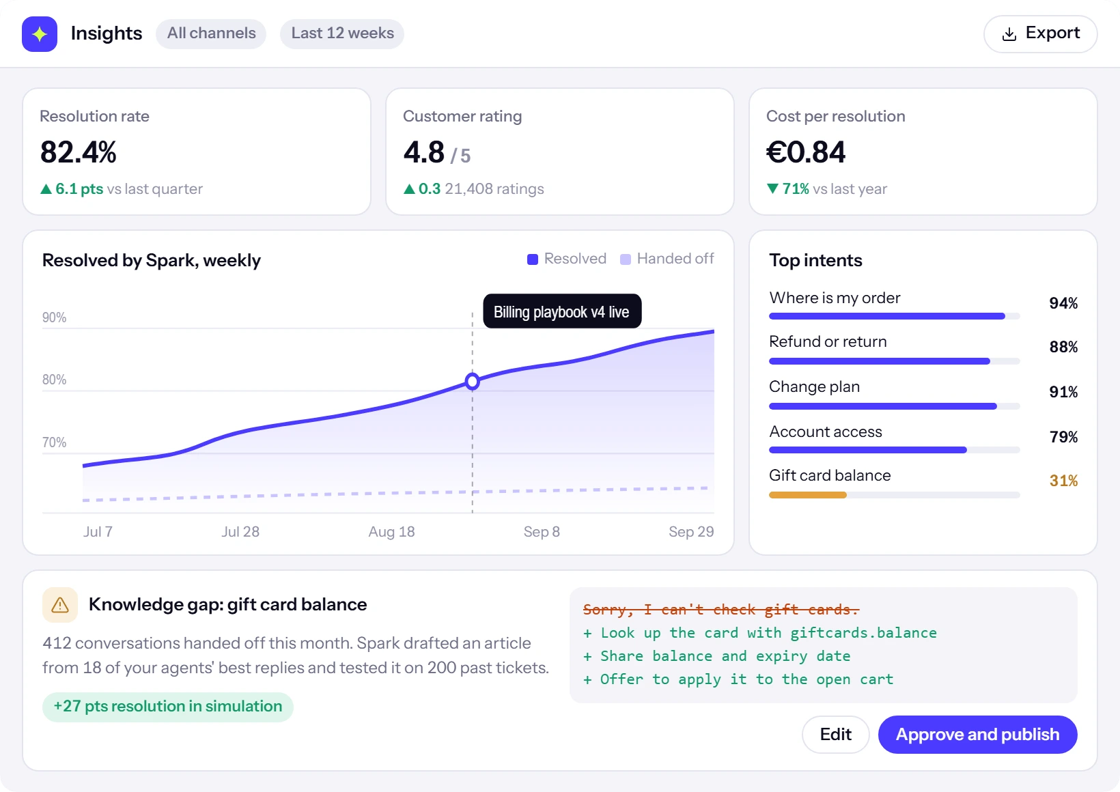
Task: Click the Jul 28 axis label
Action: 240,532
